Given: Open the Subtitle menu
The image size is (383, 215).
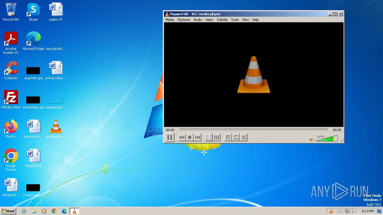Looking at the screenshot, I should tap(222, 20).
